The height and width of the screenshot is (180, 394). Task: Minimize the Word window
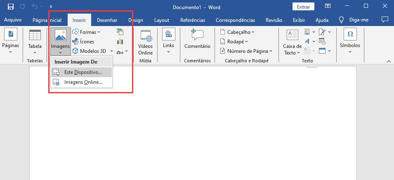[347, 6]
